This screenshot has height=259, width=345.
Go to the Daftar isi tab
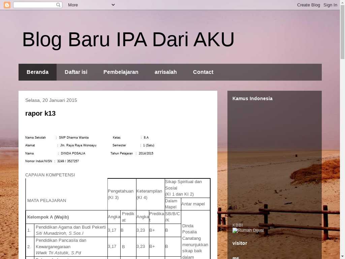(x=76, y=72)
